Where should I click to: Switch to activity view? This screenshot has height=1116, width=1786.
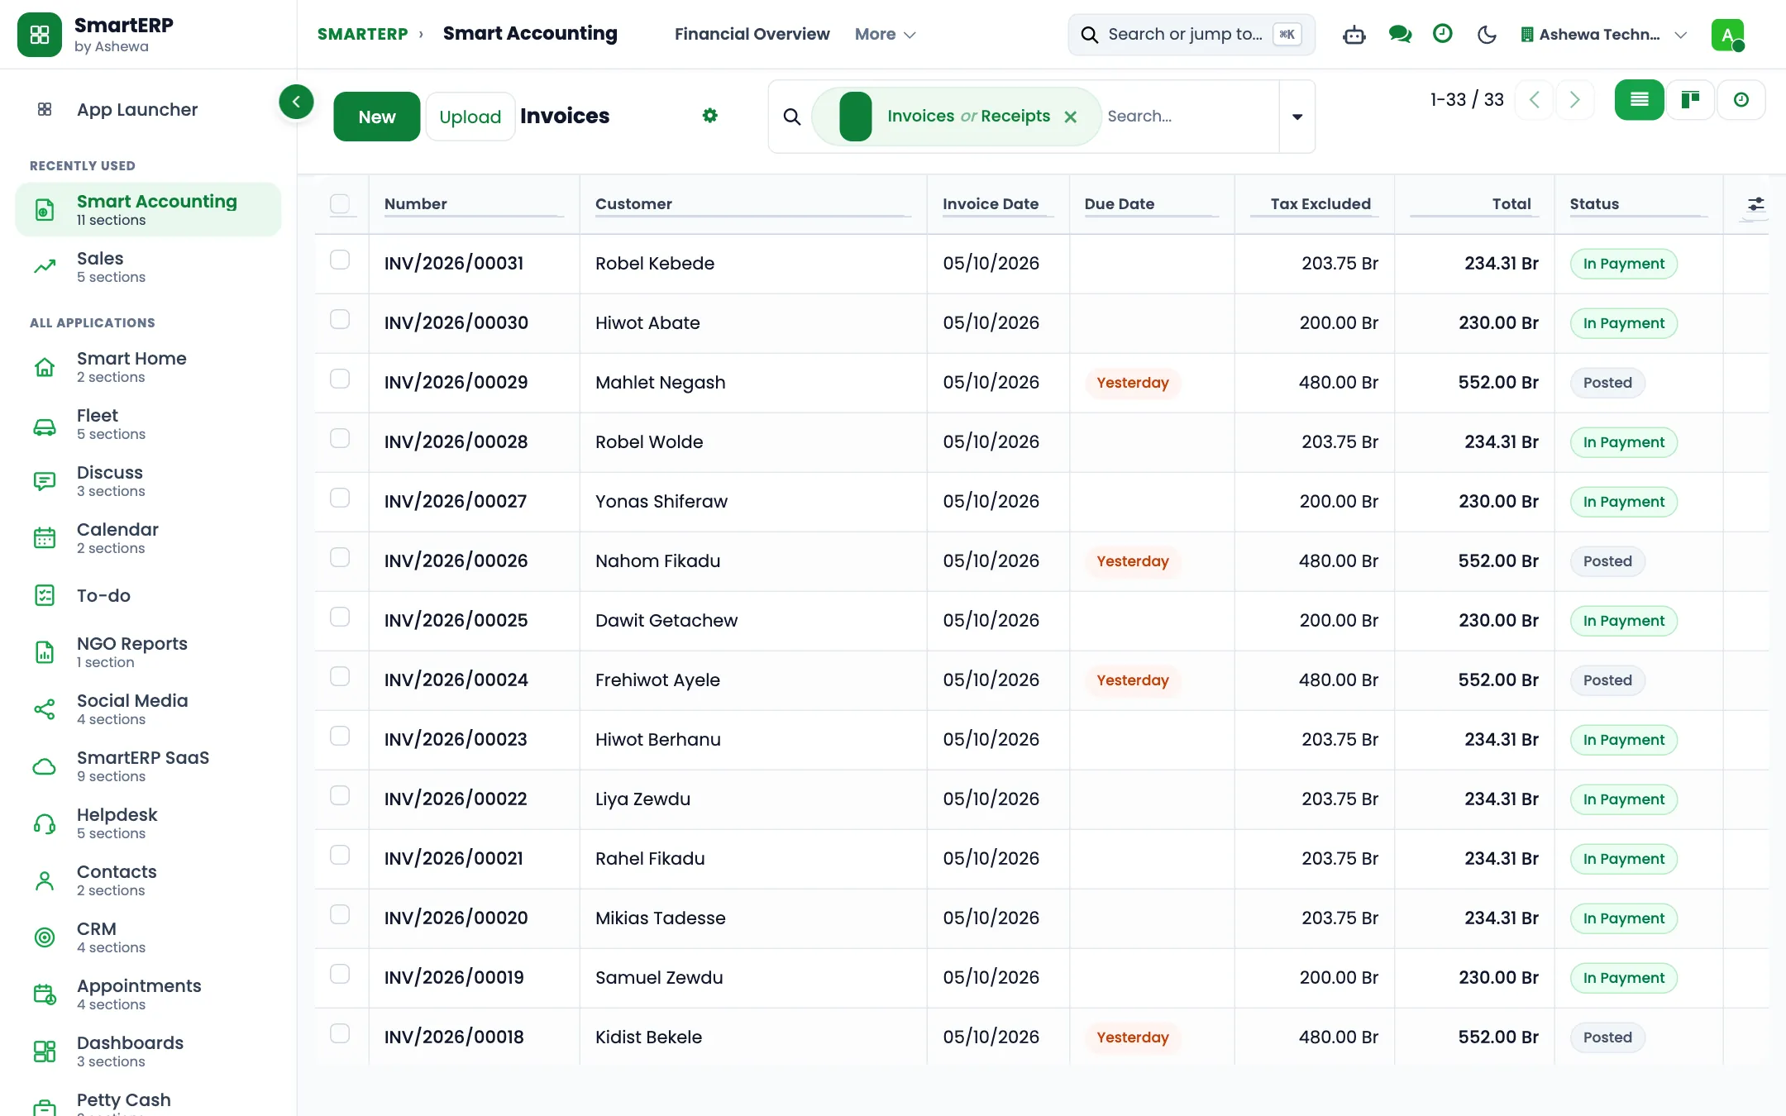1741,100
